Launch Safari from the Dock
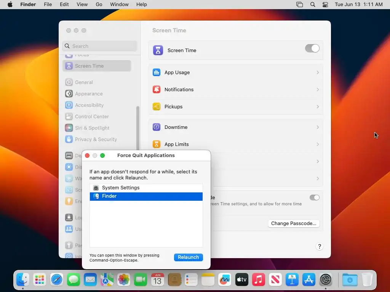The width and height of the screenshot is (390, 292). [56, 280]
